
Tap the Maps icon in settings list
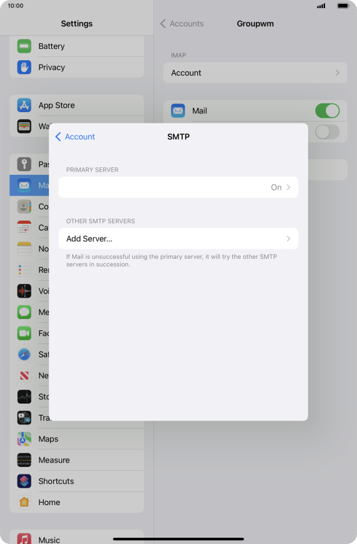pos(24,439)
